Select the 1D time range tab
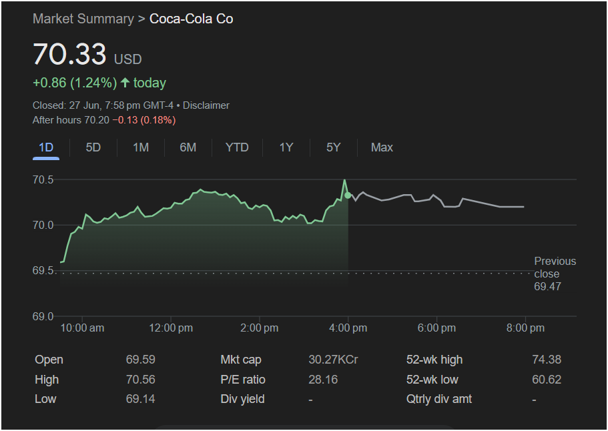The width and height of the screenshot is (608, 431). coord(46,147)
